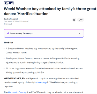The height and width of the screenshot is (94, 97).
Task: Click the comment count number 6
Action: pyautogui.click(x=82, y=20)
